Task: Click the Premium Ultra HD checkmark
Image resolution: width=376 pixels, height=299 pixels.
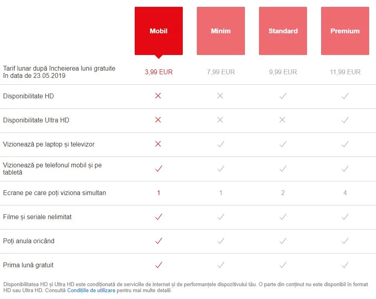Action: [345, 120]
